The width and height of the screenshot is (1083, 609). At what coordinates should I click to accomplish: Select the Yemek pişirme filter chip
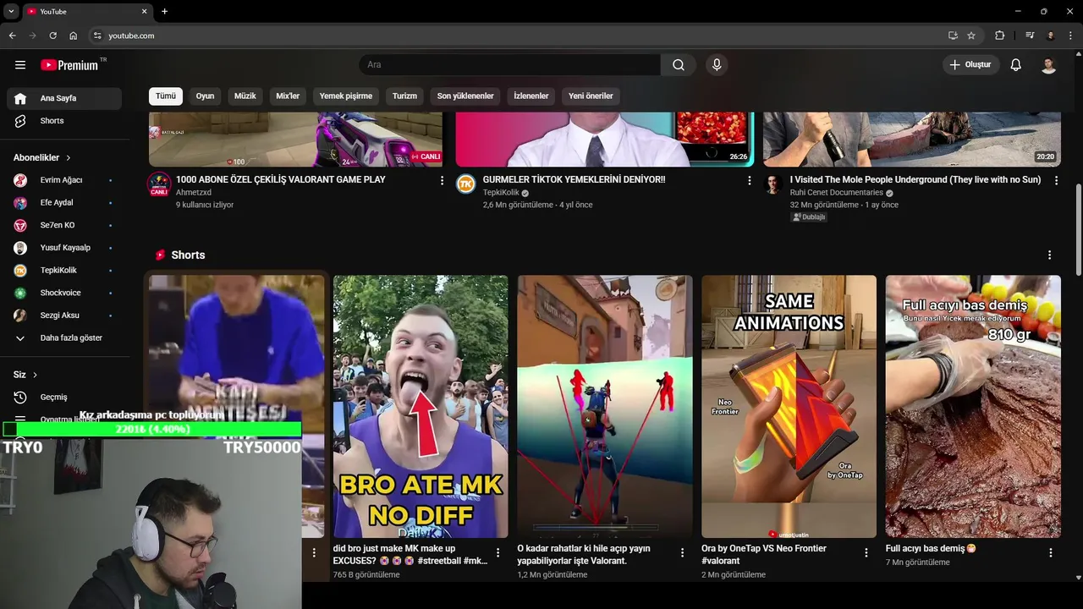click(346, 96)
